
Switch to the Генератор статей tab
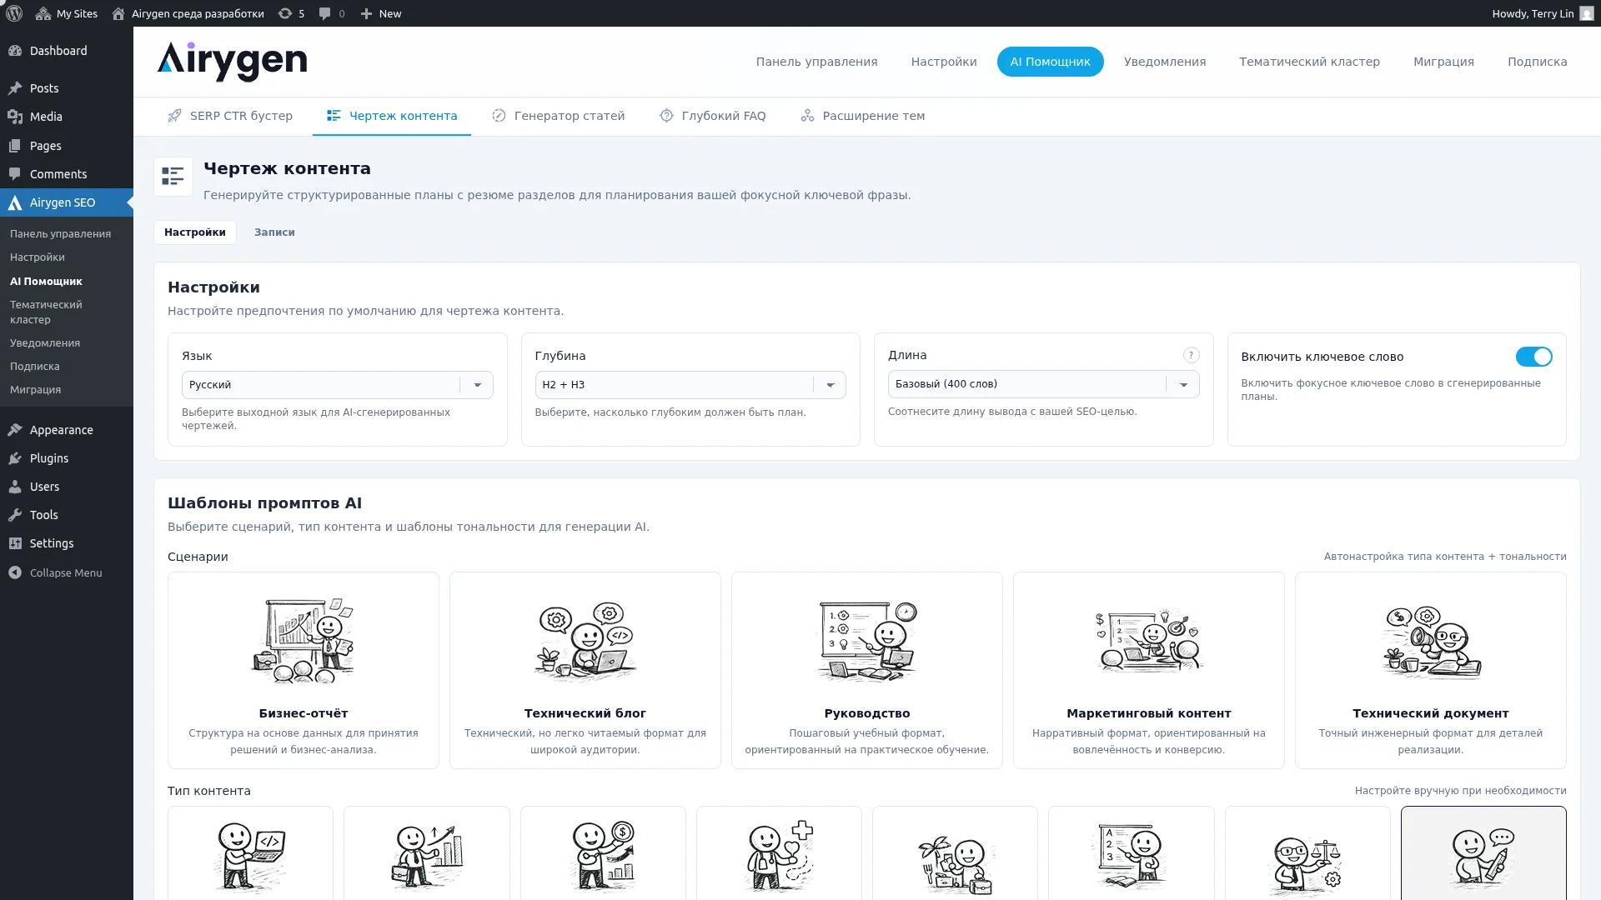click(559, 116)
